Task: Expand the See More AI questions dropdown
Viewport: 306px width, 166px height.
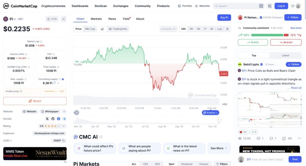Action: tap(219, 148)
